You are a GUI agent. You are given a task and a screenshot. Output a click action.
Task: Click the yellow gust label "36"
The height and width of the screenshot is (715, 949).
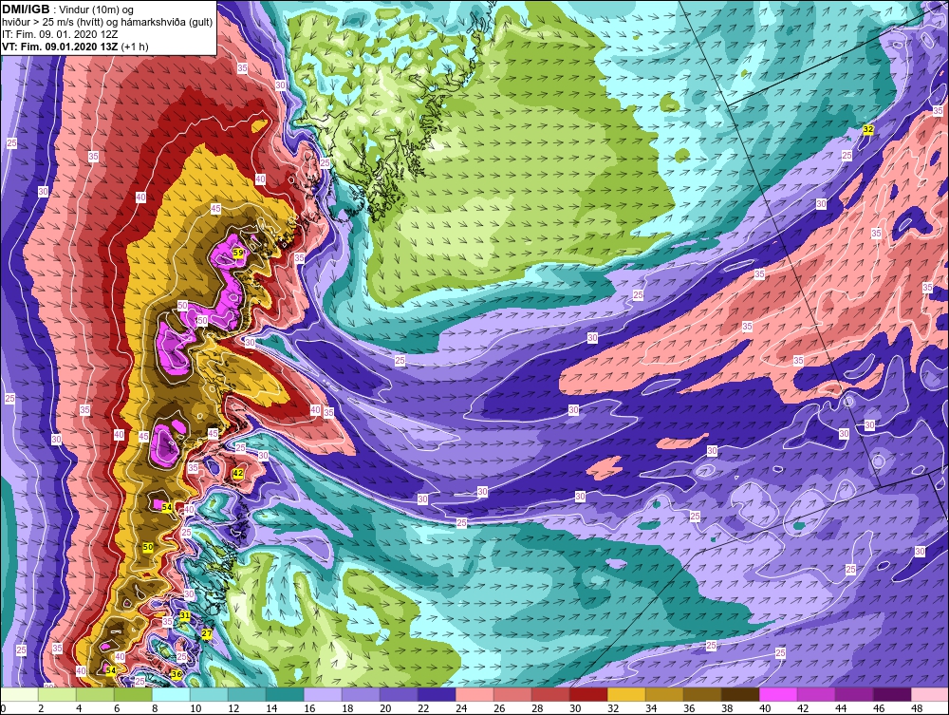[x=177, y=674]
